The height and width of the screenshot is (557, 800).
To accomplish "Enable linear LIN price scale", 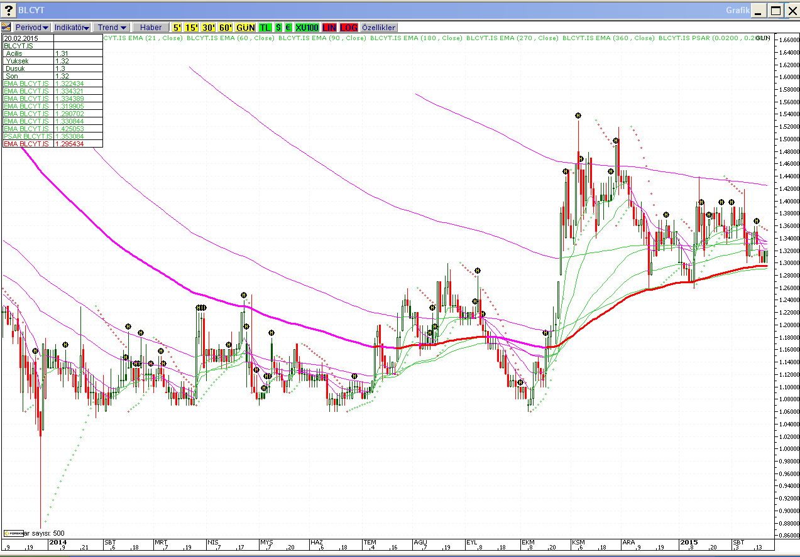I will (x=329, y=28).
